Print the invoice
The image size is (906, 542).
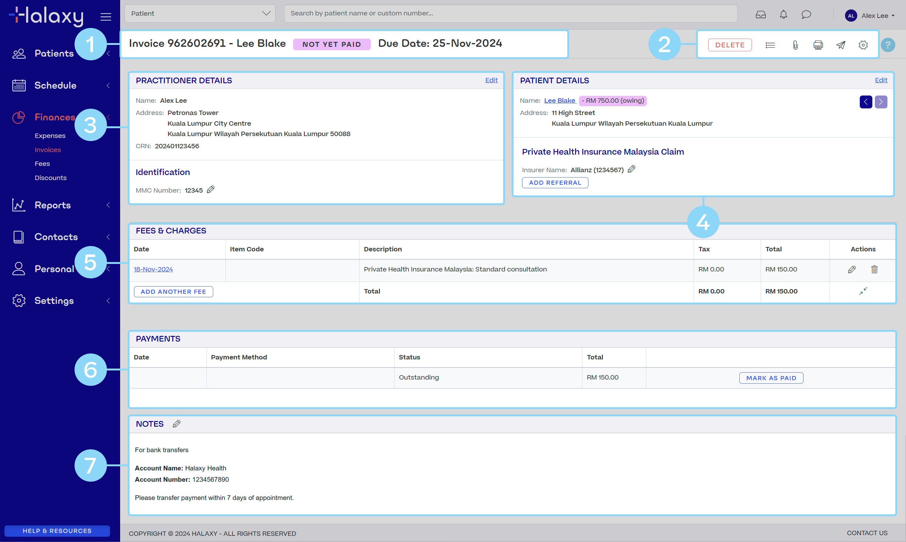point(818,45)
